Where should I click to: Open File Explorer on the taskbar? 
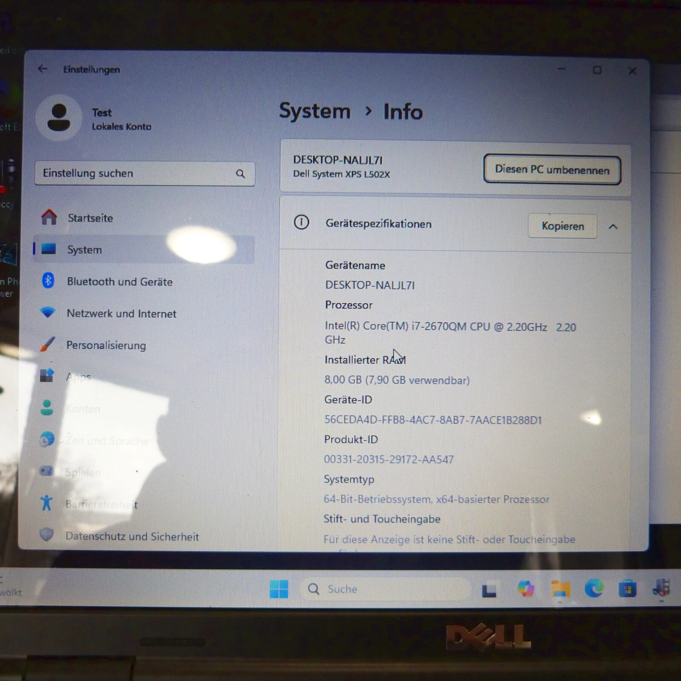pyautogui.click(x=560, y=589)
